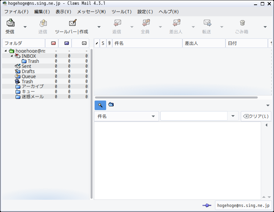This screenshot has width=274, height=212.
Task: Open the search history dropdown arrow
Action: pyautogui.click(x=233, y=116)
